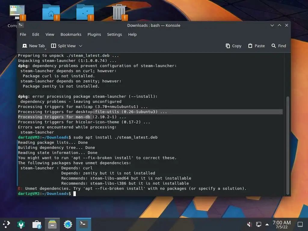Open the Edit menu
This screenshot has width=308, height=231.
tap(35, 34)
